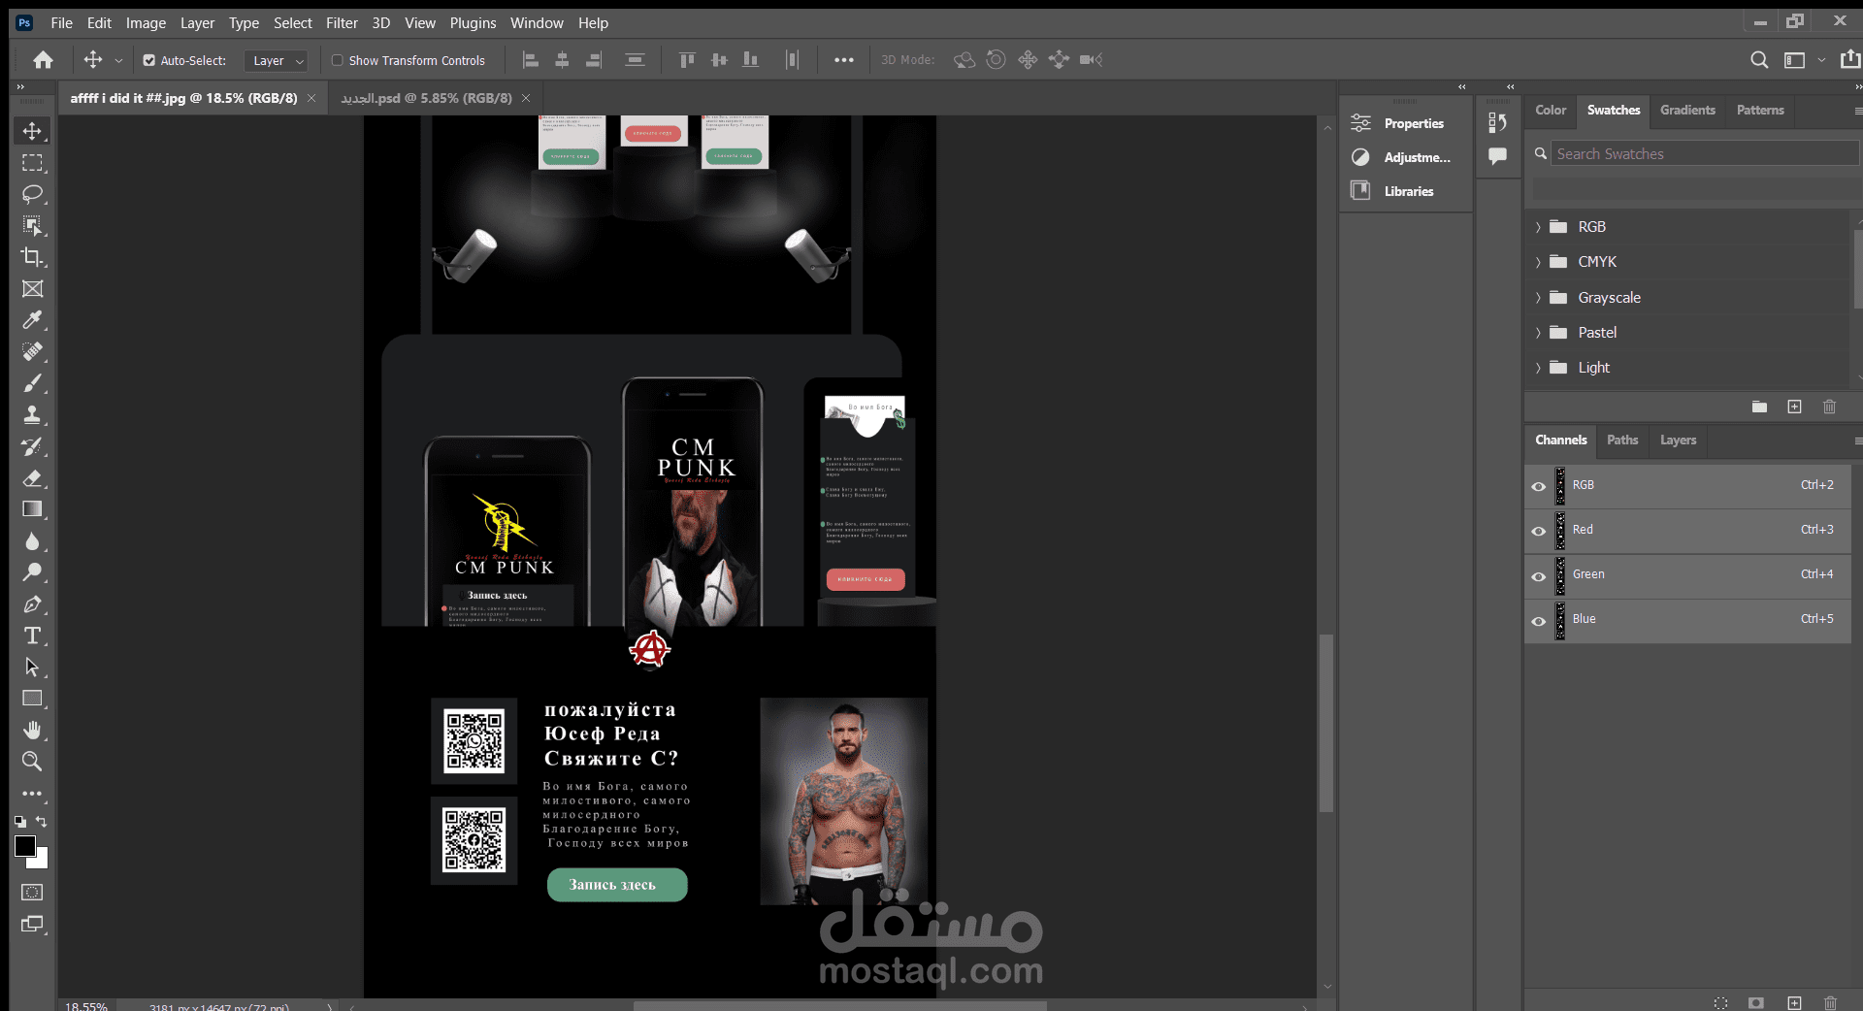The image size is (1863, 1011).
Task: Hide the Red channel visibility eye
Action: [1538, 531]
